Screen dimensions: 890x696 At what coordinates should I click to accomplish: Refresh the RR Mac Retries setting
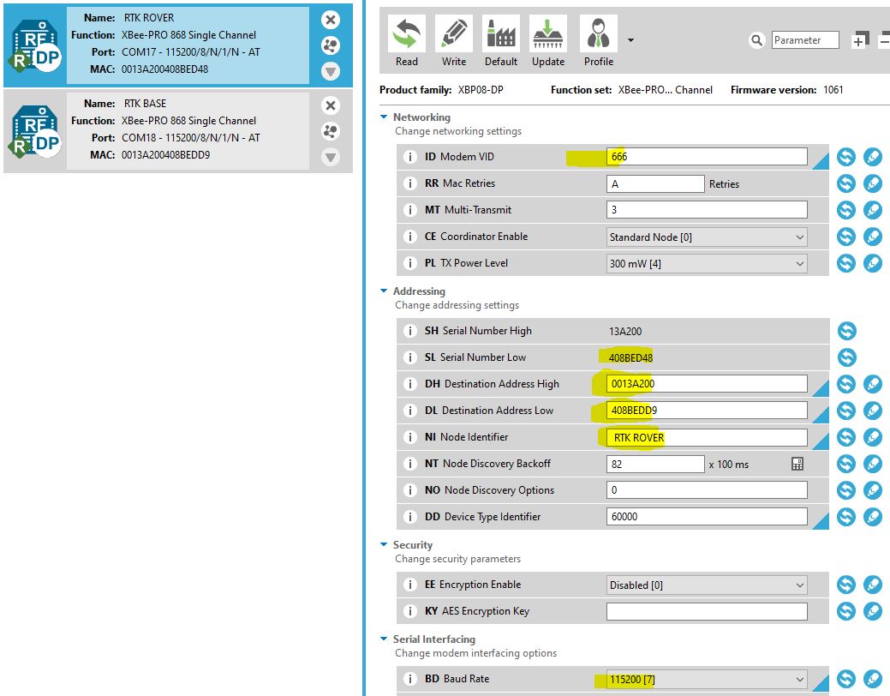[x=845, y=183]
